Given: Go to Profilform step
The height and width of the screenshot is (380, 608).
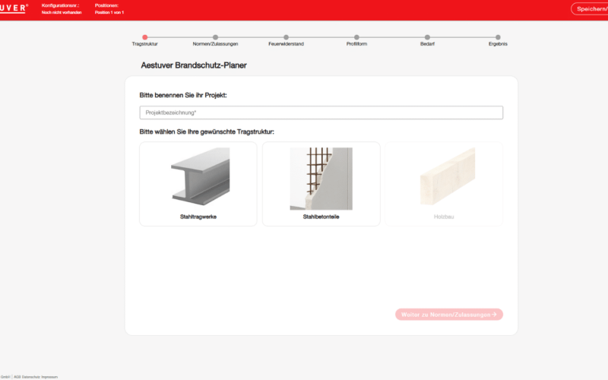Looking at the screenshot, I should point(356,40).
